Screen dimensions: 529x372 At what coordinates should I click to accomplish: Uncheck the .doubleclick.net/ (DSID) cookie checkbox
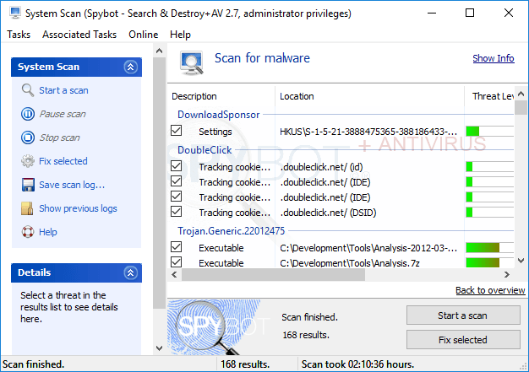[176, 212]
